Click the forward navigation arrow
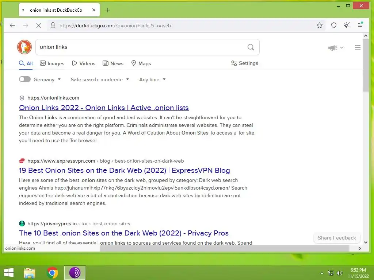 coord(26,25)
